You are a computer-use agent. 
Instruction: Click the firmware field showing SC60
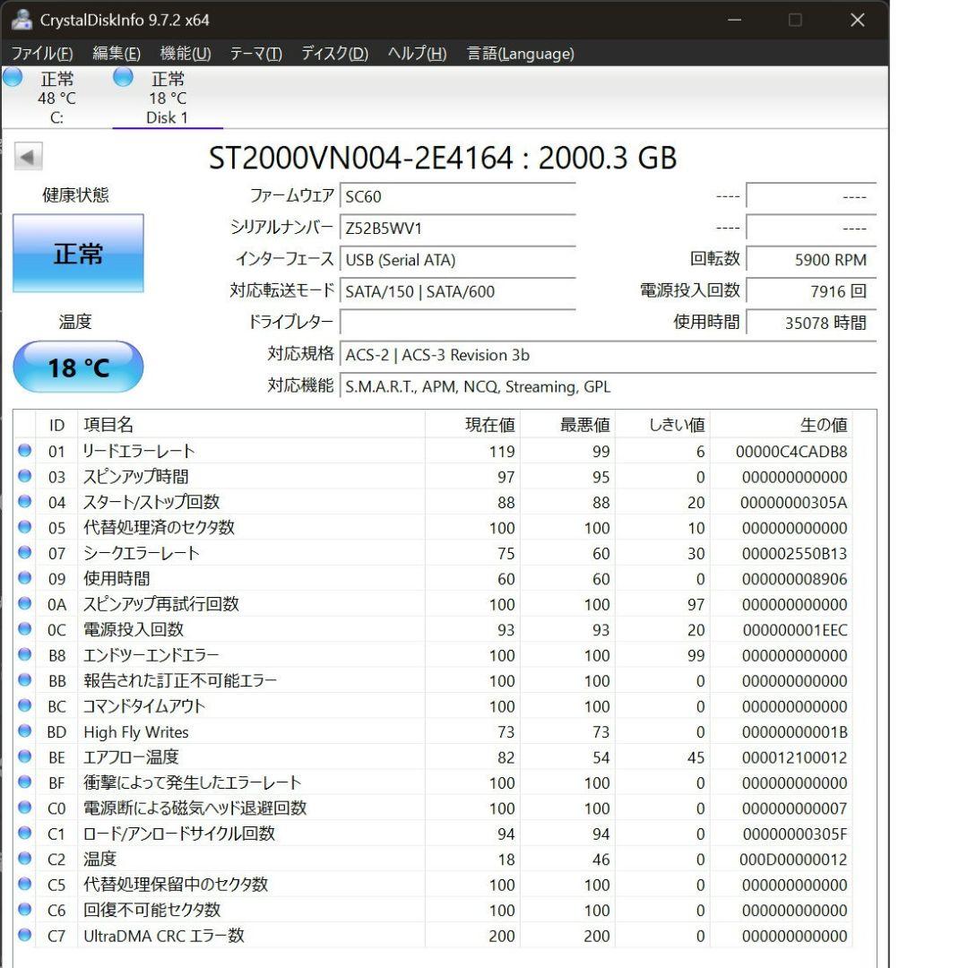tap(457, 196)
